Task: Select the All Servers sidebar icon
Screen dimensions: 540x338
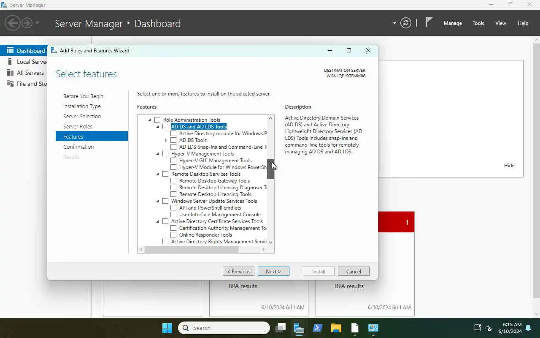Action: 10,72
